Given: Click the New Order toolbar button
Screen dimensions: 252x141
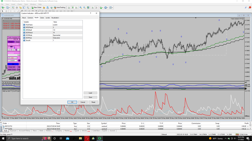Looking at the screenshot, I should [37, 7].
